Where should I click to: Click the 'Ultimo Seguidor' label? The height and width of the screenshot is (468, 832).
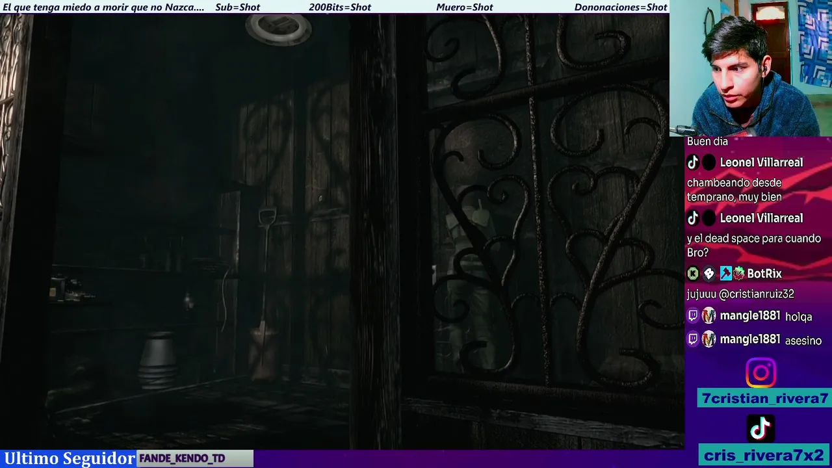click(x=70, y=458)
